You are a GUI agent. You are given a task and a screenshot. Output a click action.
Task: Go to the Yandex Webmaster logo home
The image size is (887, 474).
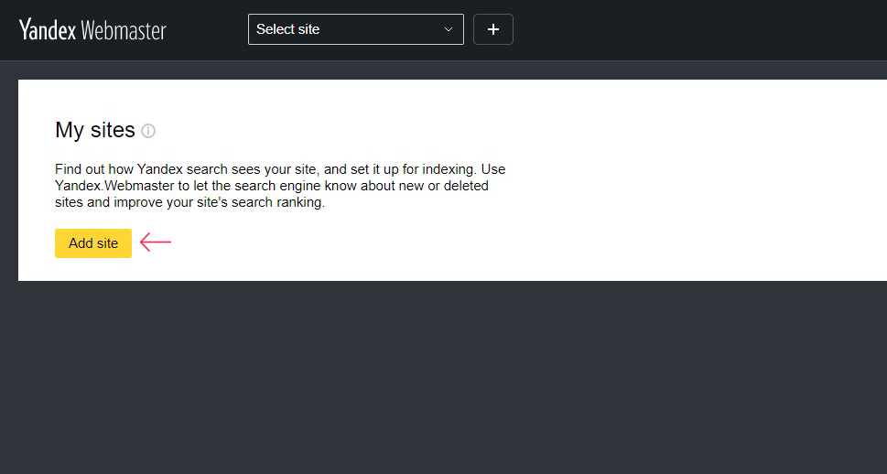(92, 29)
